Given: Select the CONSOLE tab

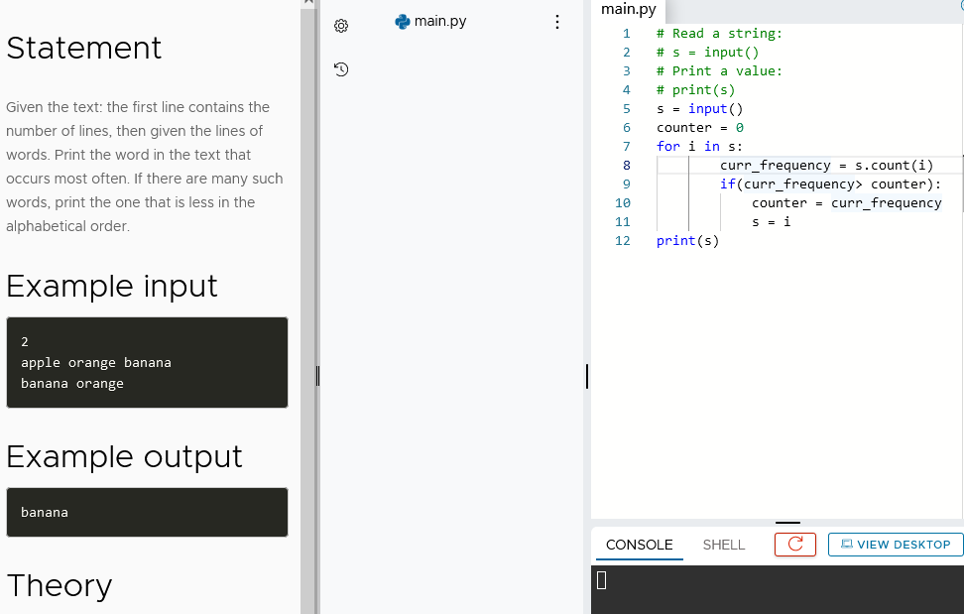Looking at the screenshot, I should (x=638, y=545).
